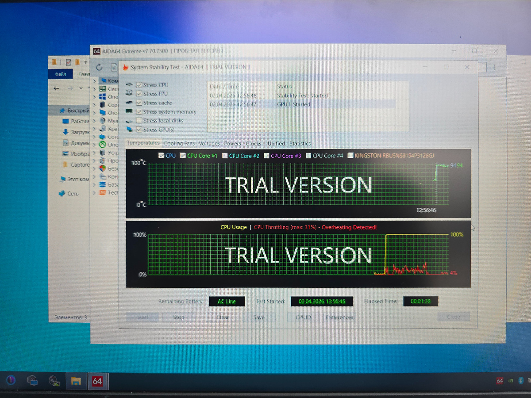
Task: Click the DirectX Xbox icon in AIDA64 tree
Action: [103, 145]
